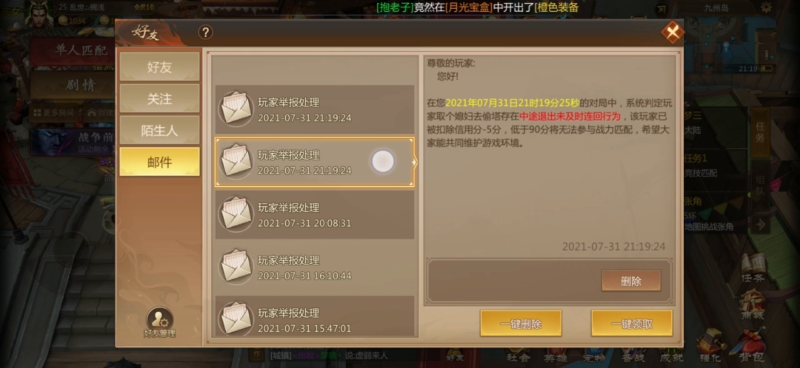Switch to 好友 tab
This screenshot has width=800, height=368.
pos(159,67)
